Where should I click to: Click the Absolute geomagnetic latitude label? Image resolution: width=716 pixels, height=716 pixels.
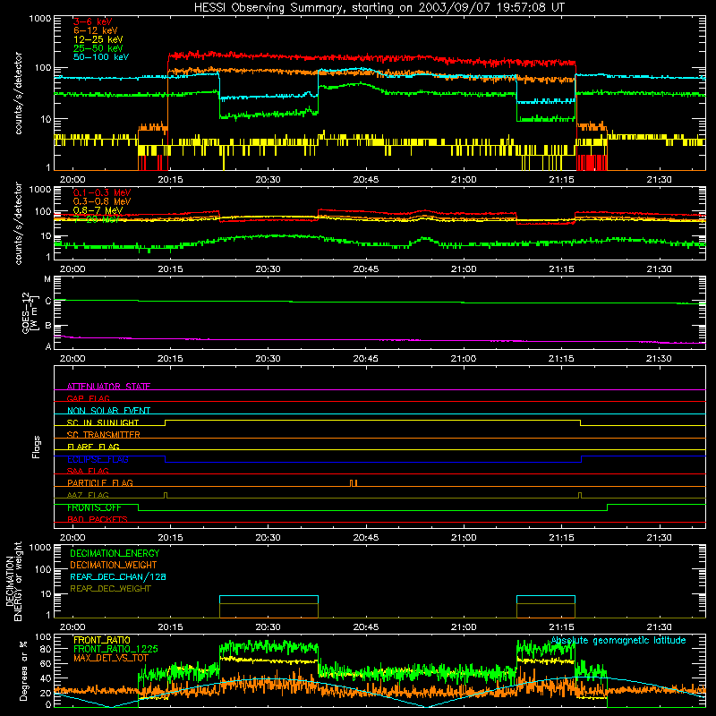(x=618, y=640)
